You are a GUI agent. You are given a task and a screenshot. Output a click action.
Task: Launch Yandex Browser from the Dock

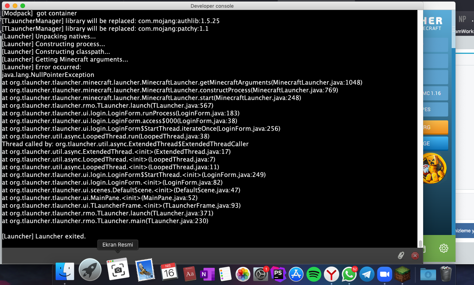coord(332,274)
